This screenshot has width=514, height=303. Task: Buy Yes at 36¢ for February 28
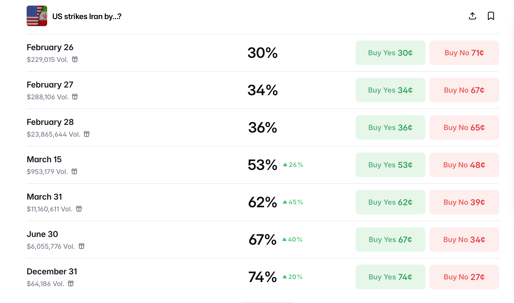pos(390,127)
